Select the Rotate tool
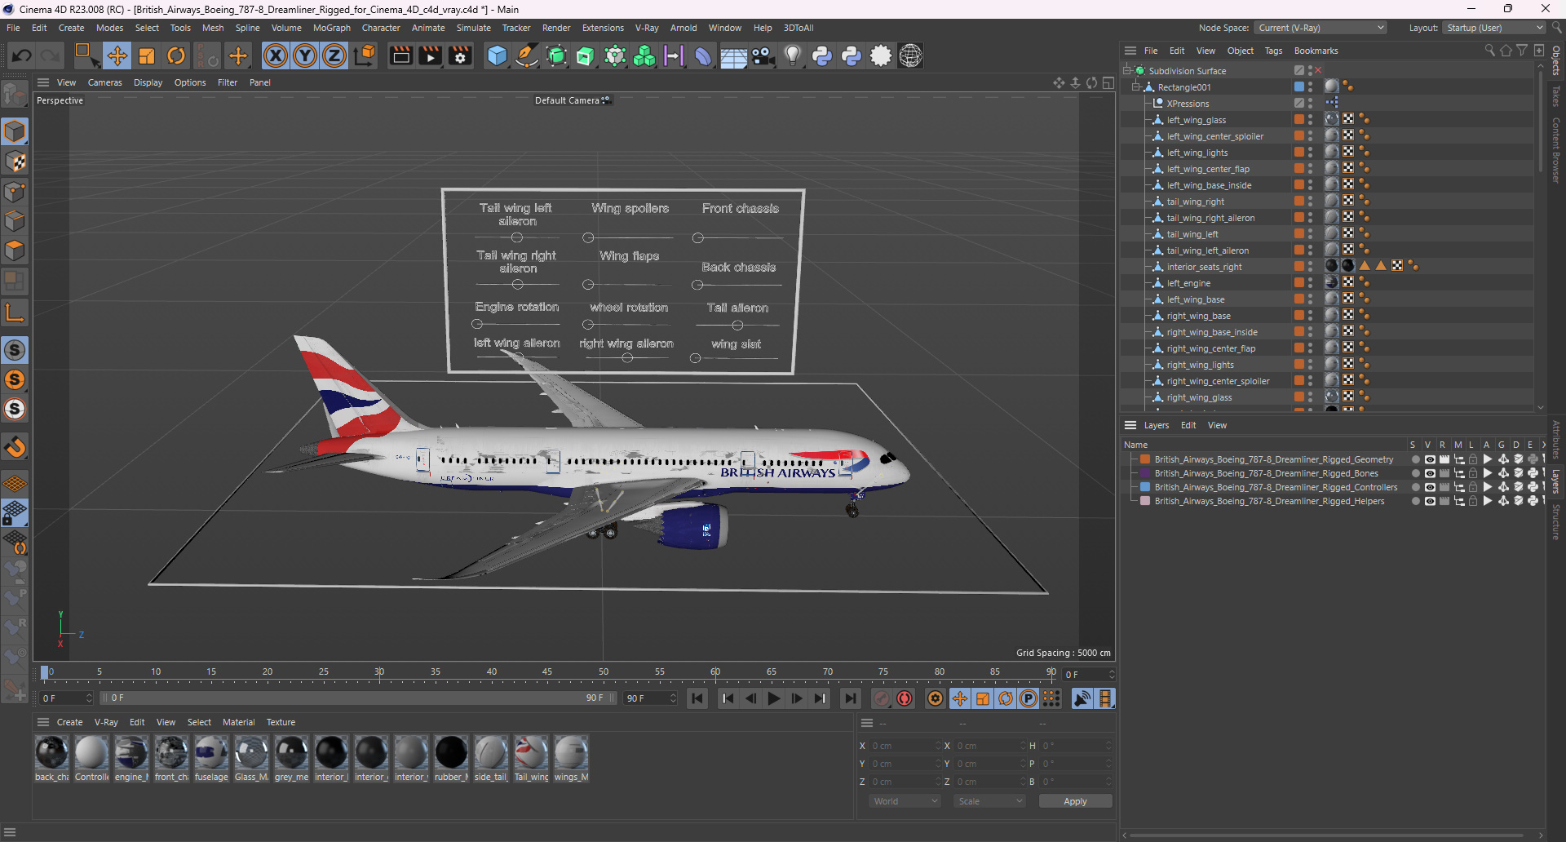Screen dimensions: 1566x842 pyautogui.click(x=176, y=55)
